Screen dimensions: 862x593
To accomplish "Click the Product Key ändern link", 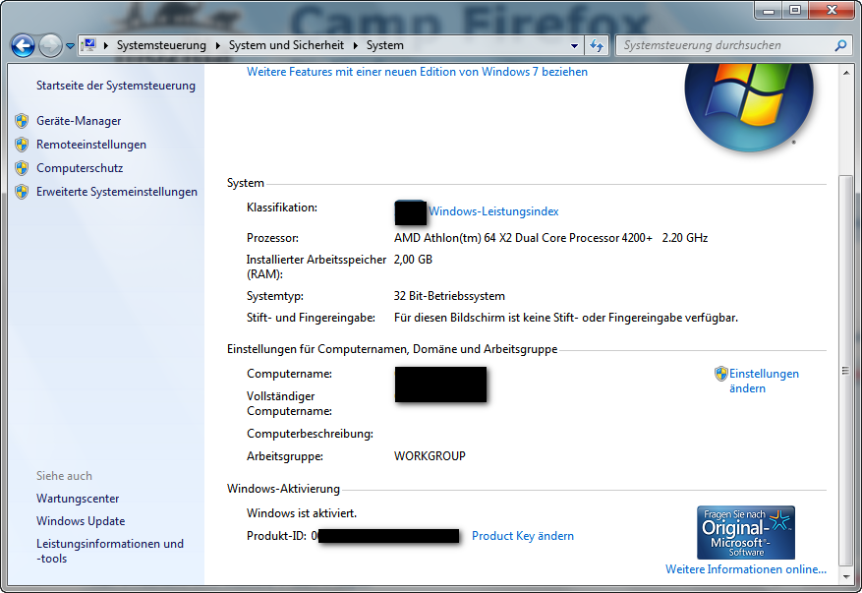I will point(523,536).
